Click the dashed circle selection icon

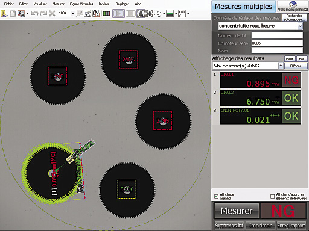click(x=158, y=14)
